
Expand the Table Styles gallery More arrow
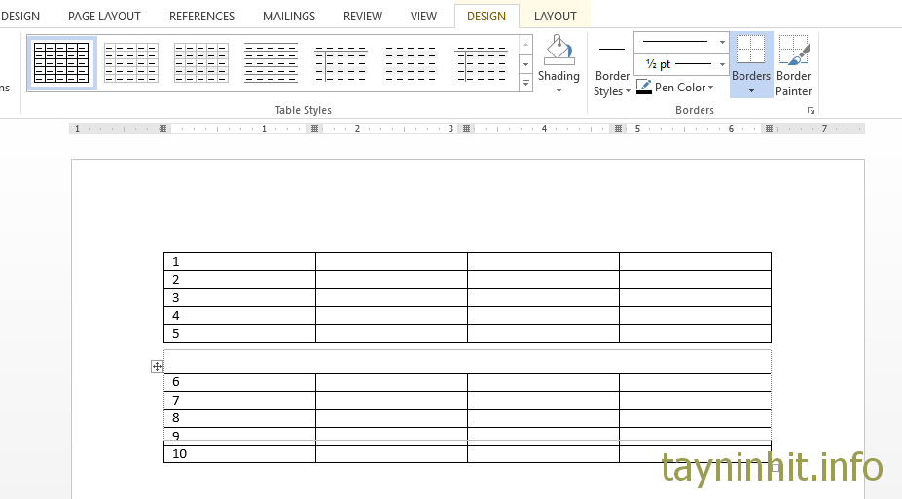[526, 85]
